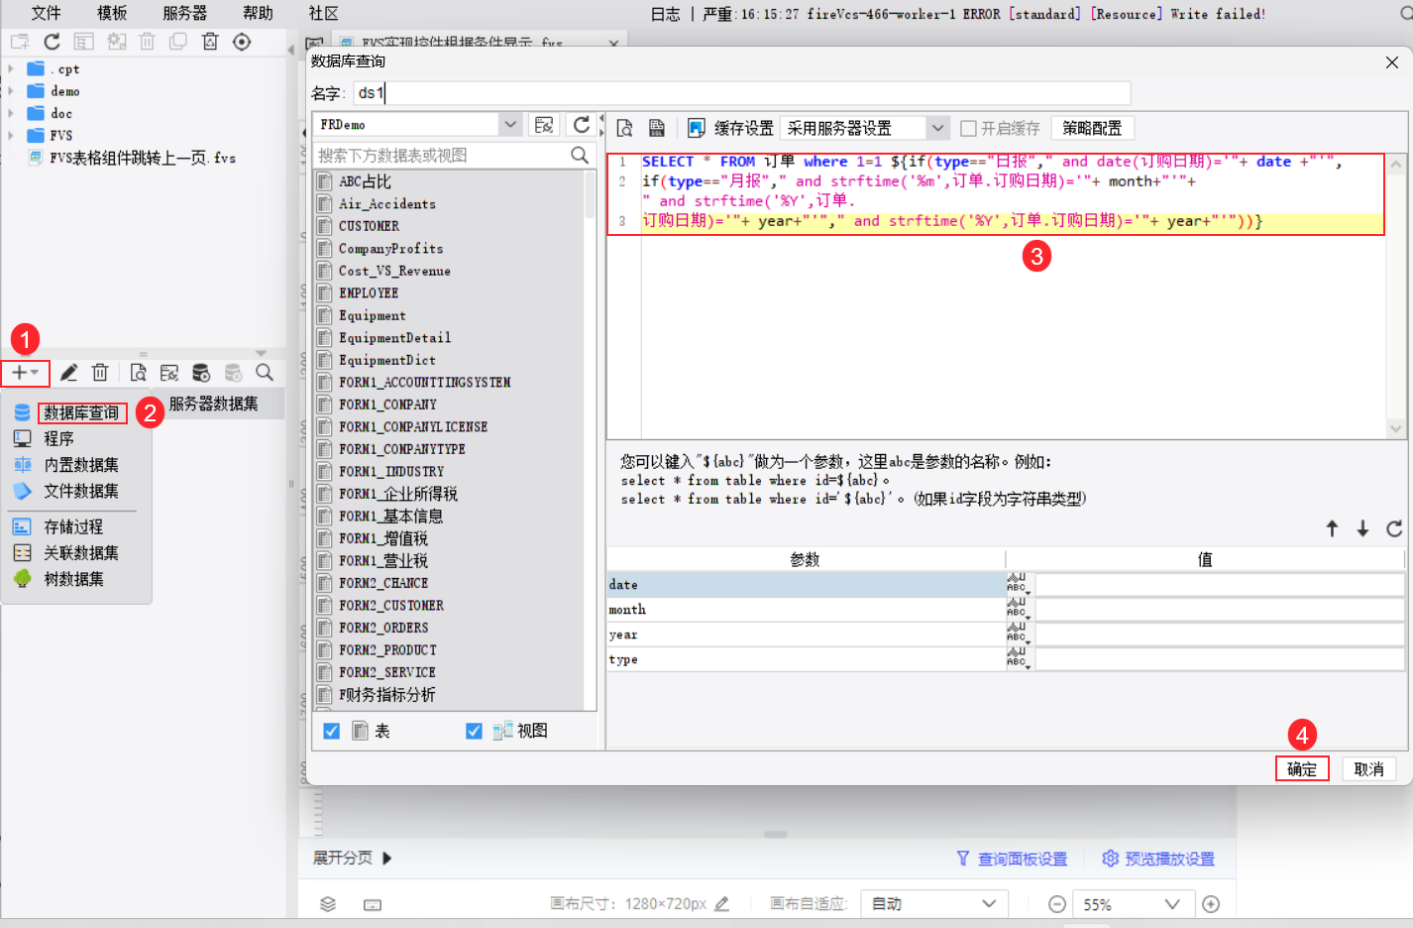The image size is (1413, 928).
Task: Refresh the template file tree
Action: [53, 42]
